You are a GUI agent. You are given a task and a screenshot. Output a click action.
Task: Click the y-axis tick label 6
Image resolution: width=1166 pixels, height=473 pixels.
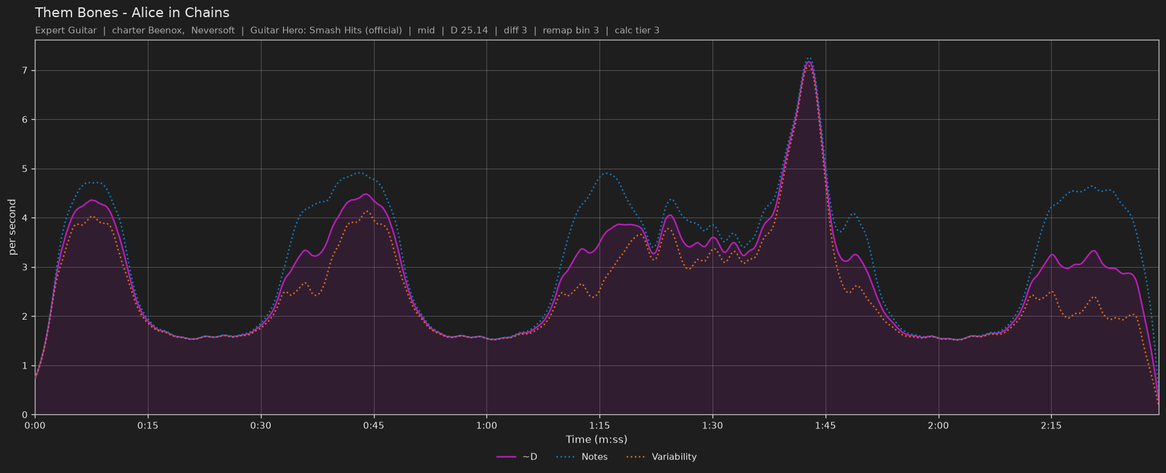coord(26,120)
